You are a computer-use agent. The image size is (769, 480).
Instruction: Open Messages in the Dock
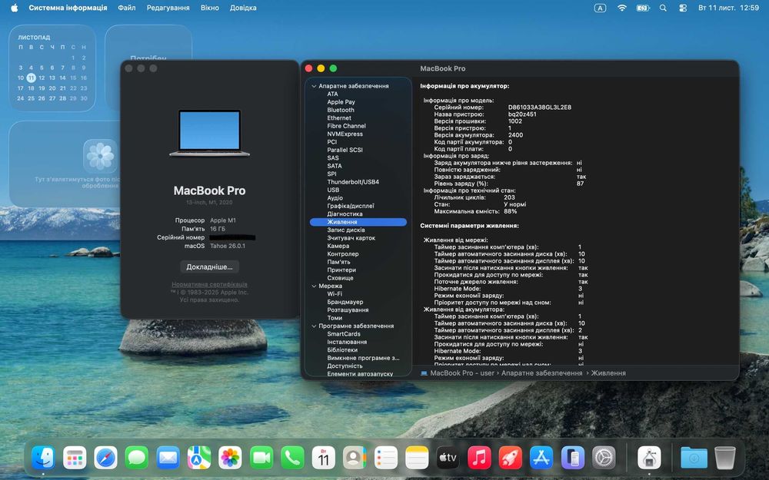(137, 458)
